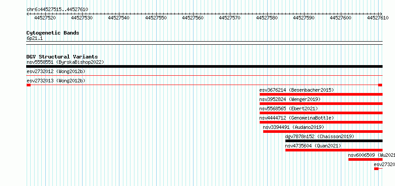Select the black nsv5558551 variant bar

click(x=204, y=66)
